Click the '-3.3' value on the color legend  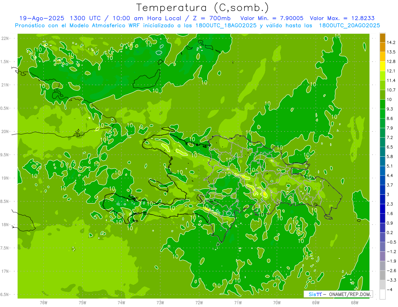click(x=391, y=280)
